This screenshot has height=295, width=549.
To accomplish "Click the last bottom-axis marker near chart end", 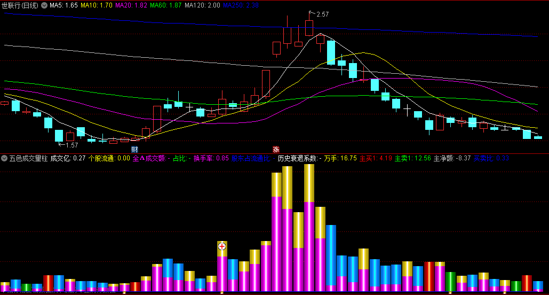I will pyautogui.click(x=505, y=292).
